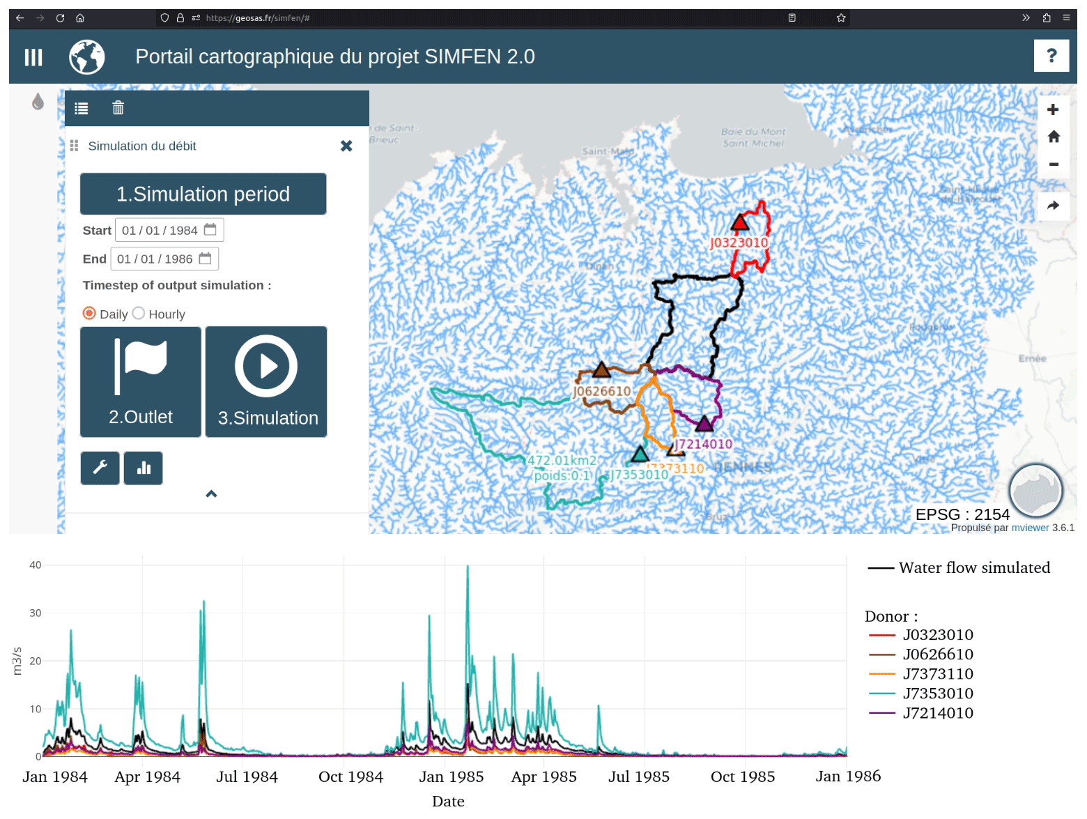The width and height of the screenshot is (1087, 819).
Task: Toggle J0323010 donor series in legend
Action: [x=937, y=635]
